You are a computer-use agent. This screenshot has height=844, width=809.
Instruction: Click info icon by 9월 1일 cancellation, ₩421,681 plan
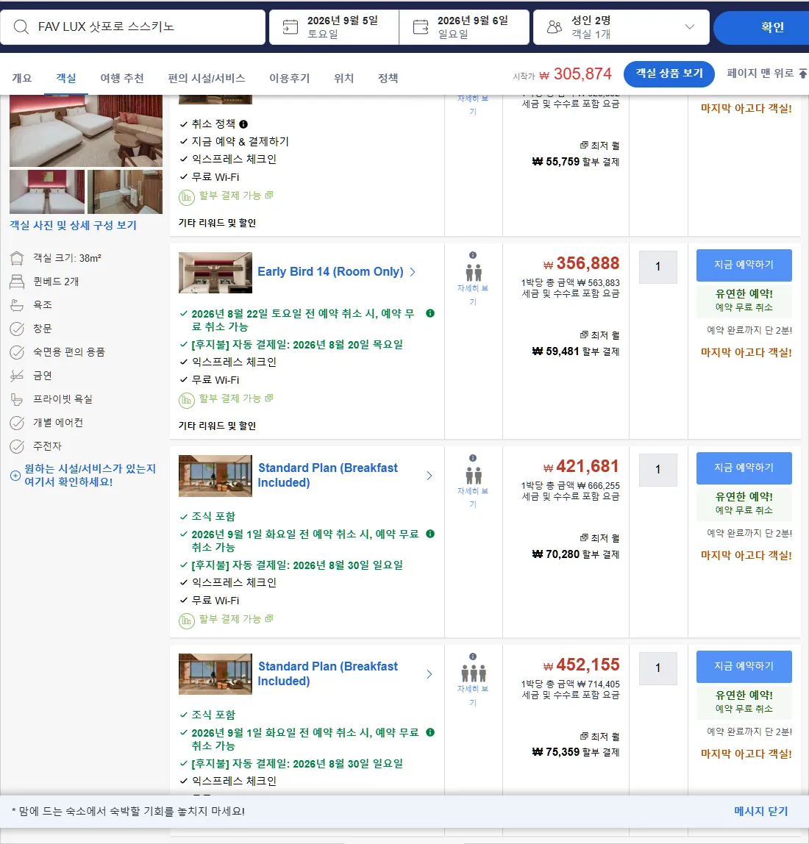pyautogui.click(x=430, y=534)
